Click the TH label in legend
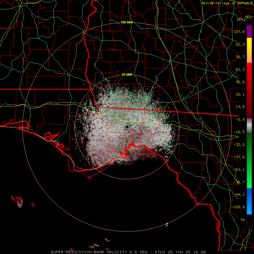The image size is (254, 254). (x=242, y=220)
